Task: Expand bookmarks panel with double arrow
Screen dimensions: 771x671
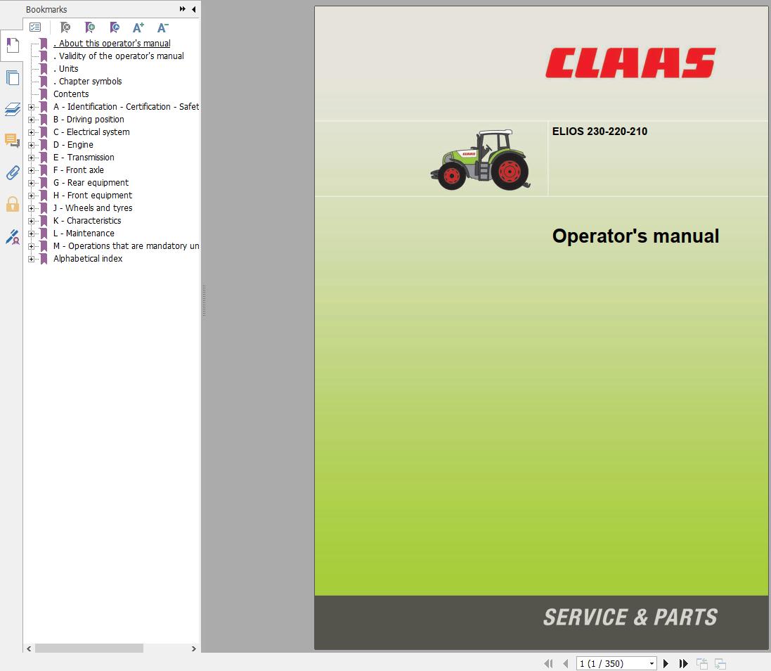Action: point(183,9)
